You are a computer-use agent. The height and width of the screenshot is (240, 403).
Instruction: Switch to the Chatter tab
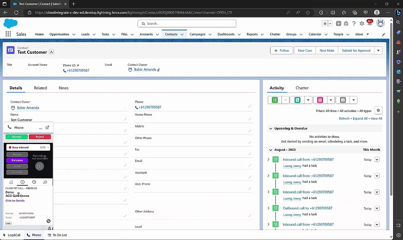point(302,88)
